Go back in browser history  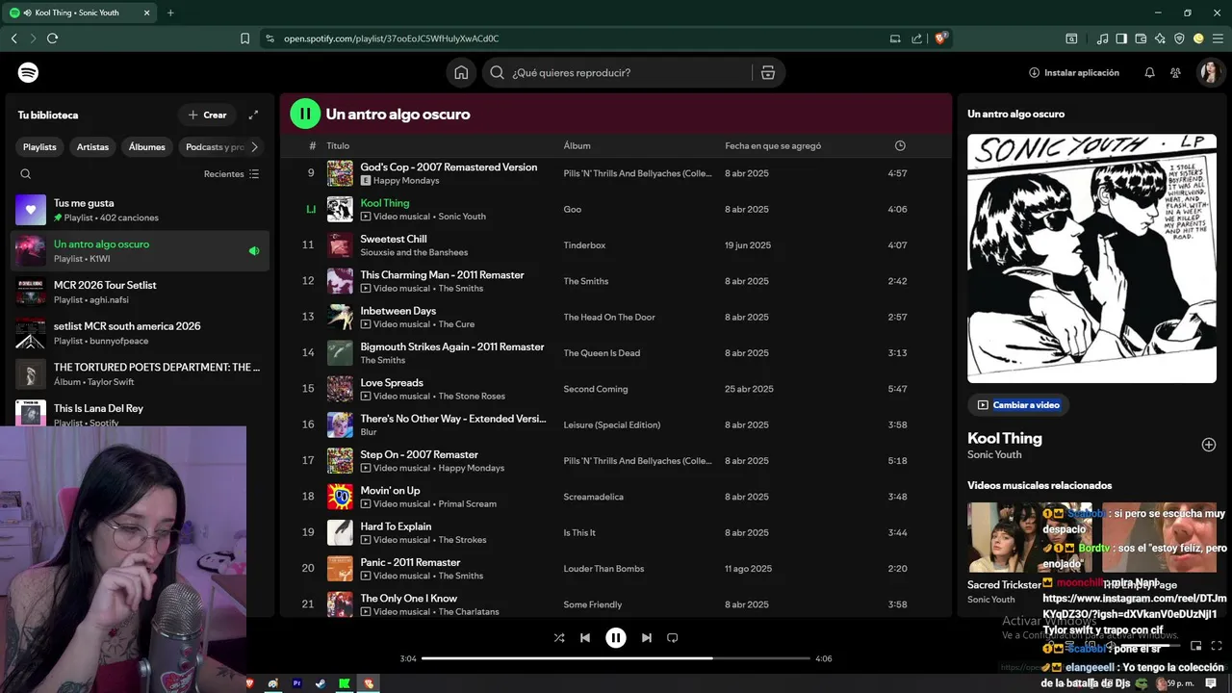(13, 38)
